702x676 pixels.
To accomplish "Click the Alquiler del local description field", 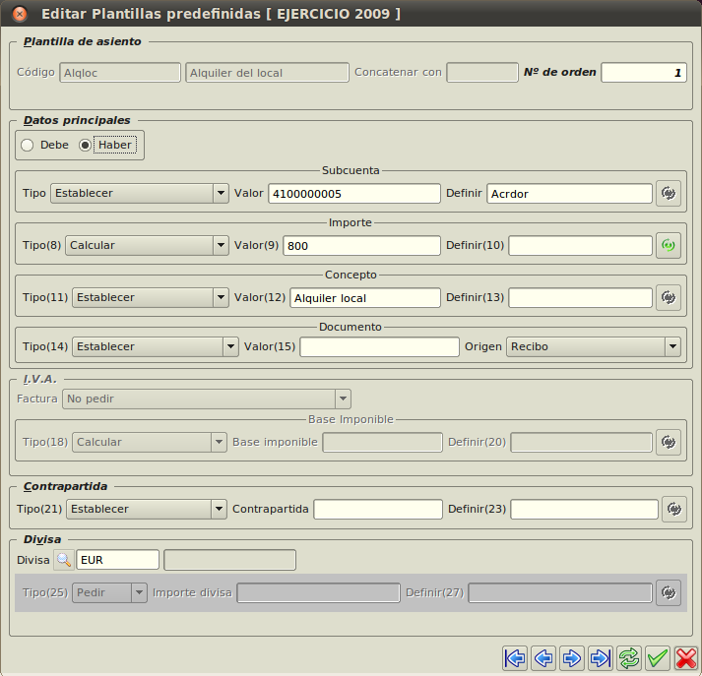I will [x=267, y=73].
